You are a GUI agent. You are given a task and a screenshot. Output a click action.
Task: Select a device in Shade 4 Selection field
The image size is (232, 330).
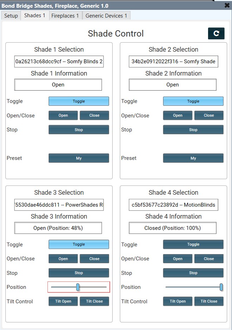tap(173, 205)
